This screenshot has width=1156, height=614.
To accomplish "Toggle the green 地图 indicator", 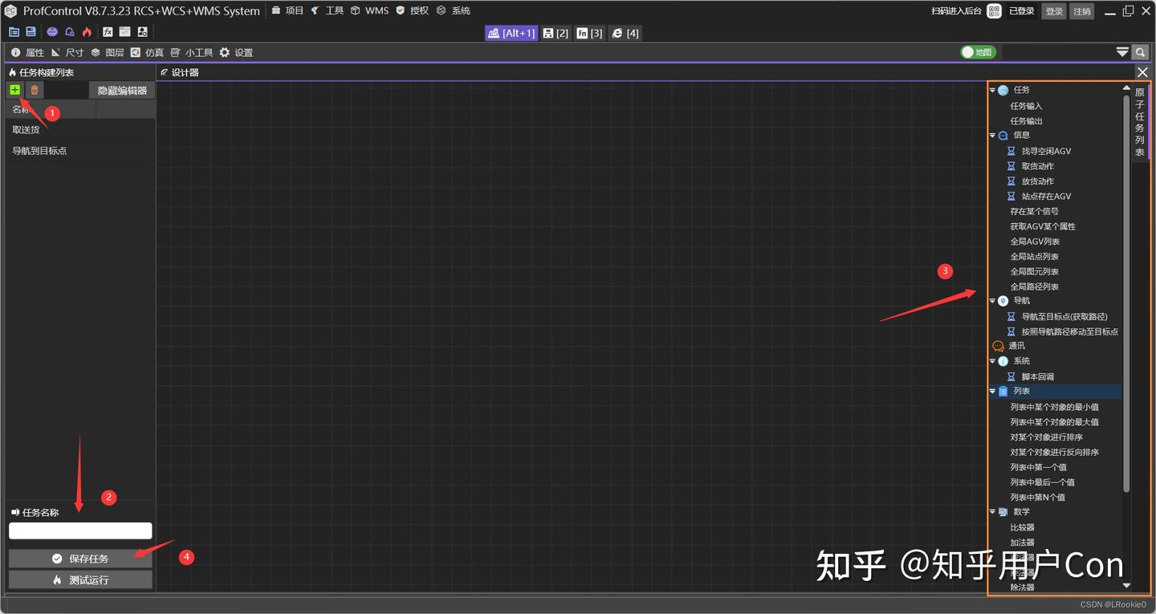I will [978, 51].
